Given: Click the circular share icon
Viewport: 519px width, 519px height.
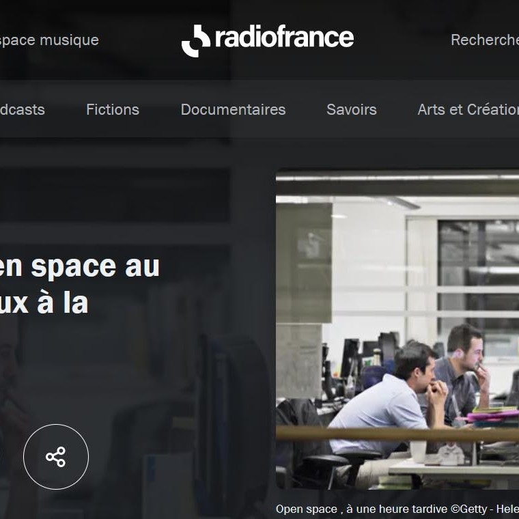Looking at the screenshot, I should click(x=56, y=456).
